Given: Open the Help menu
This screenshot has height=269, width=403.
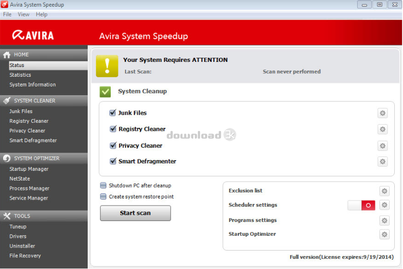Looking at the screenshot, I should [x=42, y=14].
